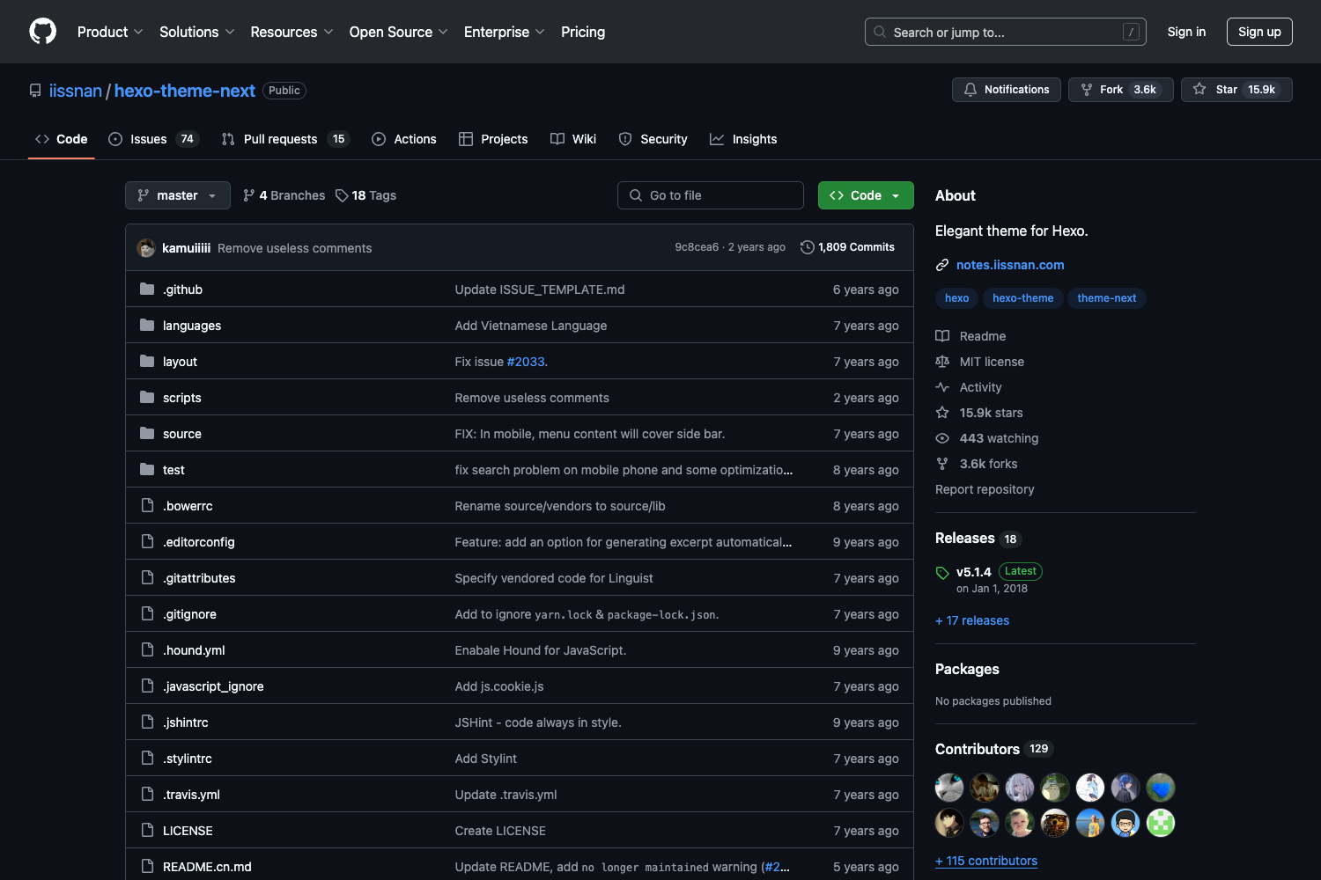Click the languages folder icon
Screen dimensions: 1321x880
click(x=147, y=325)
